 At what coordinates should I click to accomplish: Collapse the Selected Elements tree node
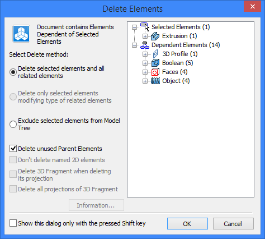134,27
